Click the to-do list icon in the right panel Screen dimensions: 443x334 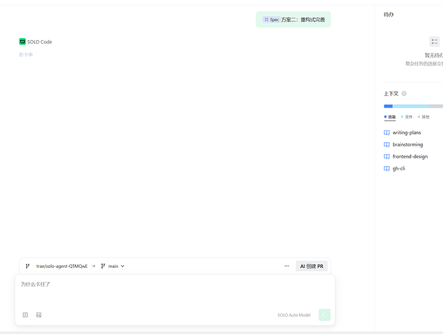pos(434,41)
